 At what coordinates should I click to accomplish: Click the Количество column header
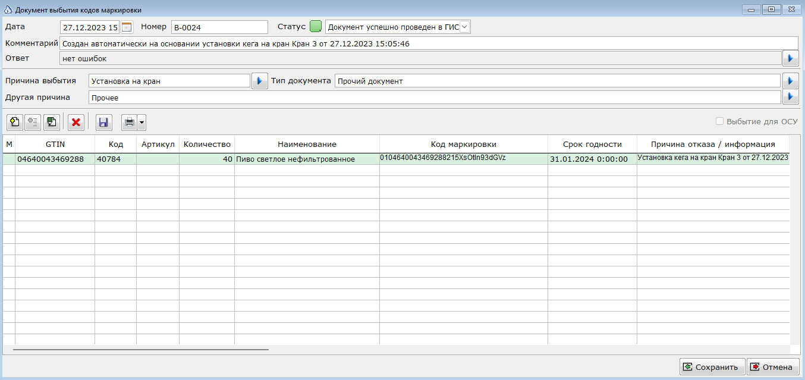[x=207, y=144]
